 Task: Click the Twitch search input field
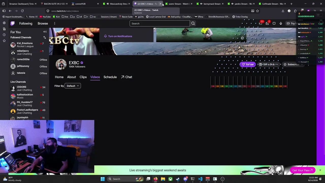coord(160,23)
